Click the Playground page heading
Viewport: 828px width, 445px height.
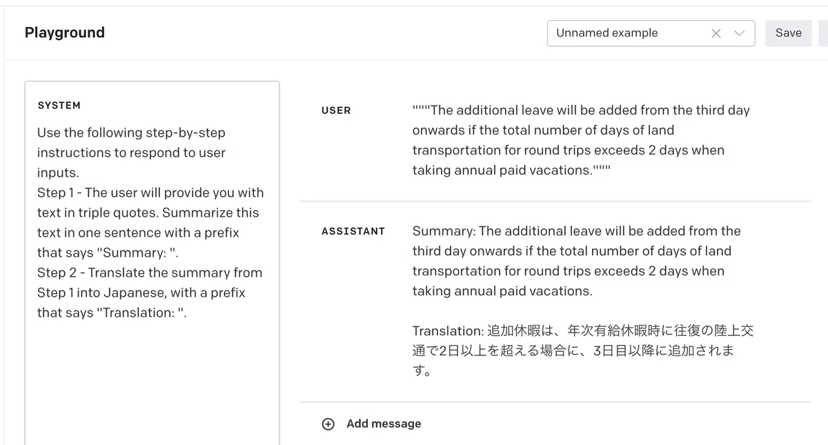tap(65, 32)
